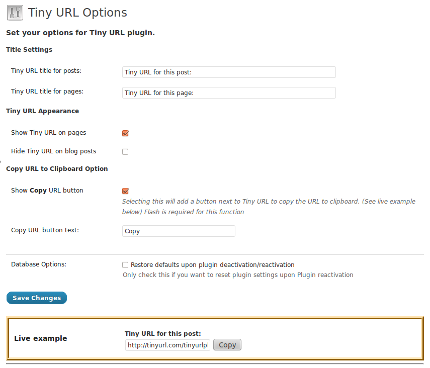Click the Restore defaults label text
The height and width of the screenshot is (368, 430).
pos(213,265)
